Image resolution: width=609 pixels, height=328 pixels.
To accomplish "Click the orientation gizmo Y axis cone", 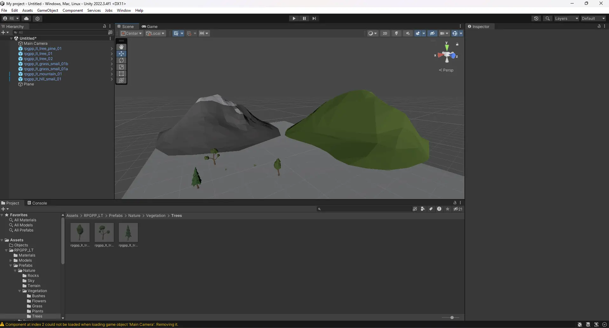I will coord(447,47).
